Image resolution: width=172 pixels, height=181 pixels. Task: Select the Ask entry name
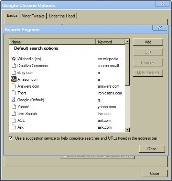coord(21,127)
